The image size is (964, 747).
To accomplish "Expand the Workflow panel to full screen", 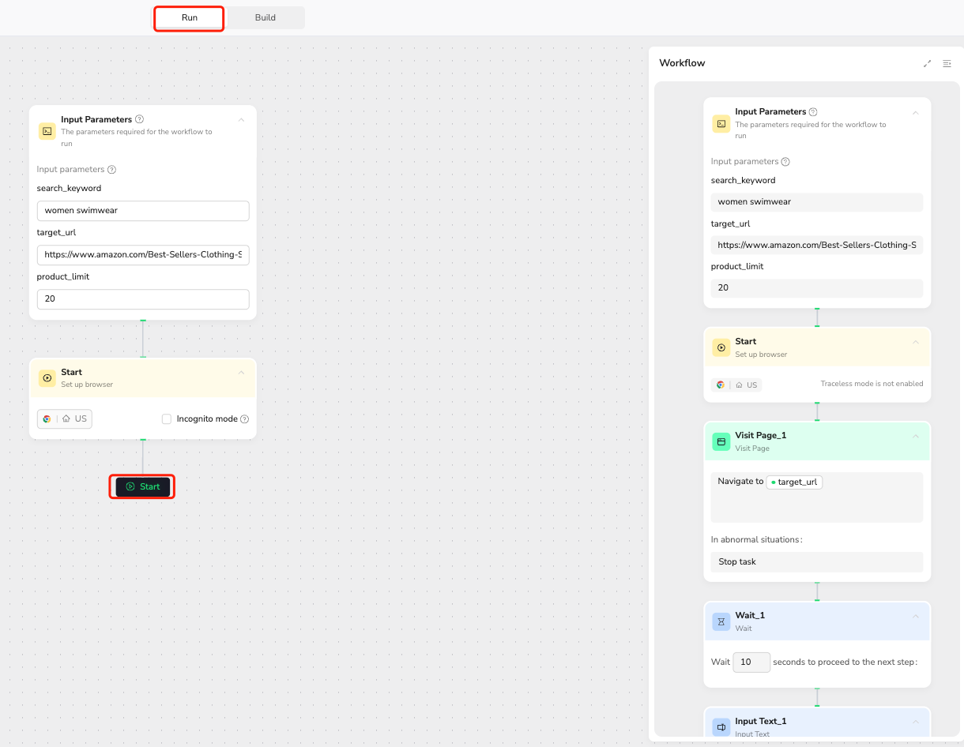I will 927,64.
